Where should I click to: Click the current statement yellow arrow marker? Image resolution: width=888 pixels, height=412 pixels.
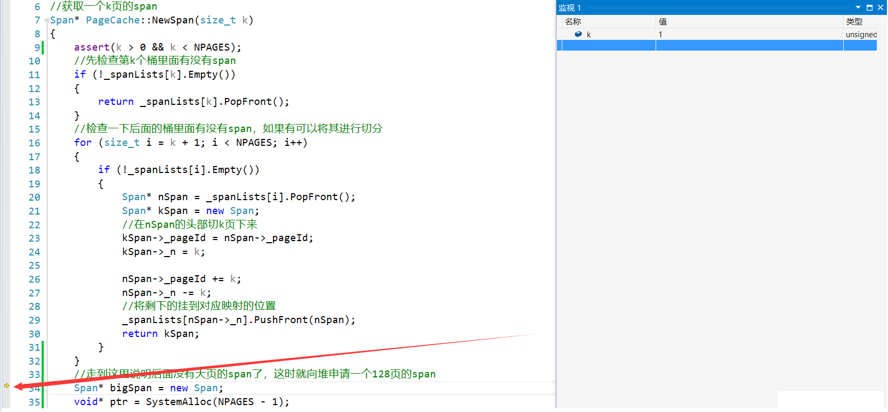click(6, 385)
